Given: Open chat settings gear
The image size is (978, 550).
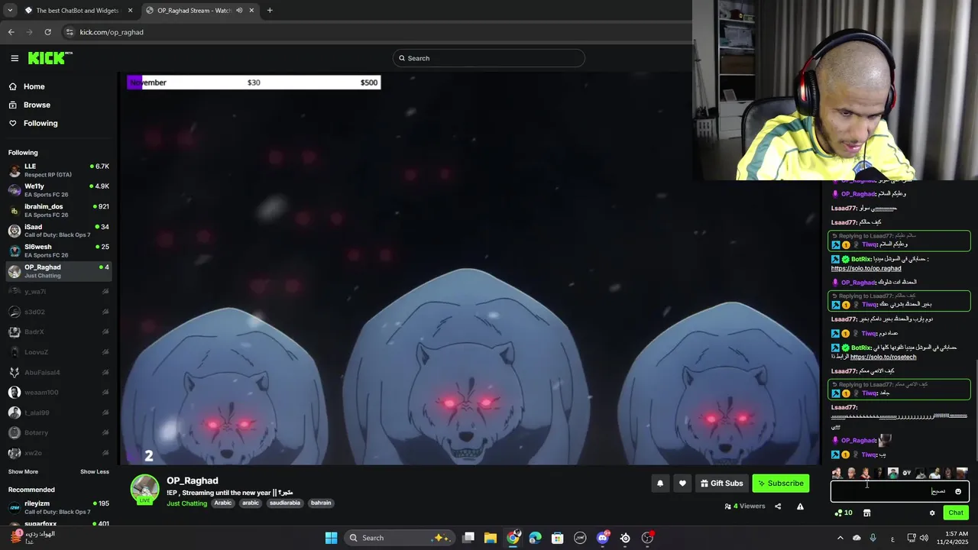Looking at the screenshot, I should pos(932,513).
